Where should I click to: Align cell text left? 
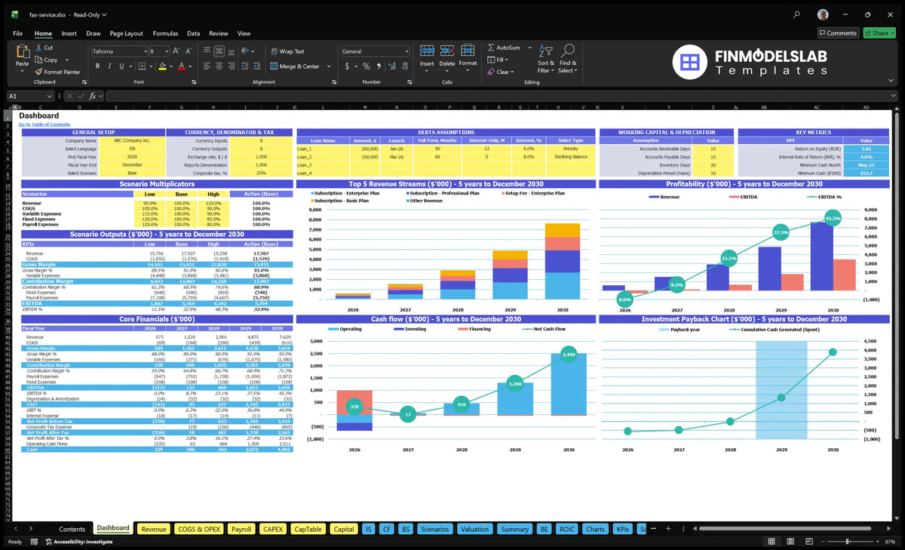point(206,66)
